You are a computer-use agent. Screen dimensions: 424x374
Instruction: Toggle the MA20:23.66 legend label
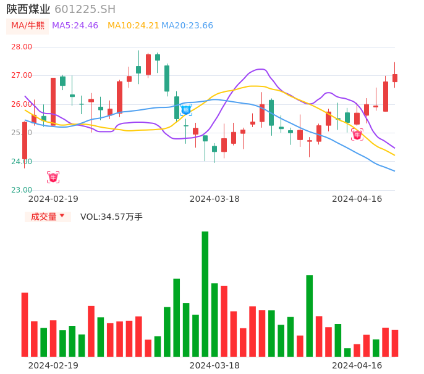click(187, 25)
